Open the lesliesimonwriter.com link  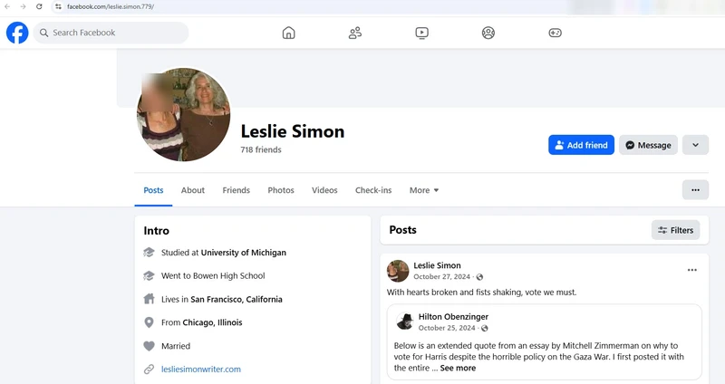[201, 370]
